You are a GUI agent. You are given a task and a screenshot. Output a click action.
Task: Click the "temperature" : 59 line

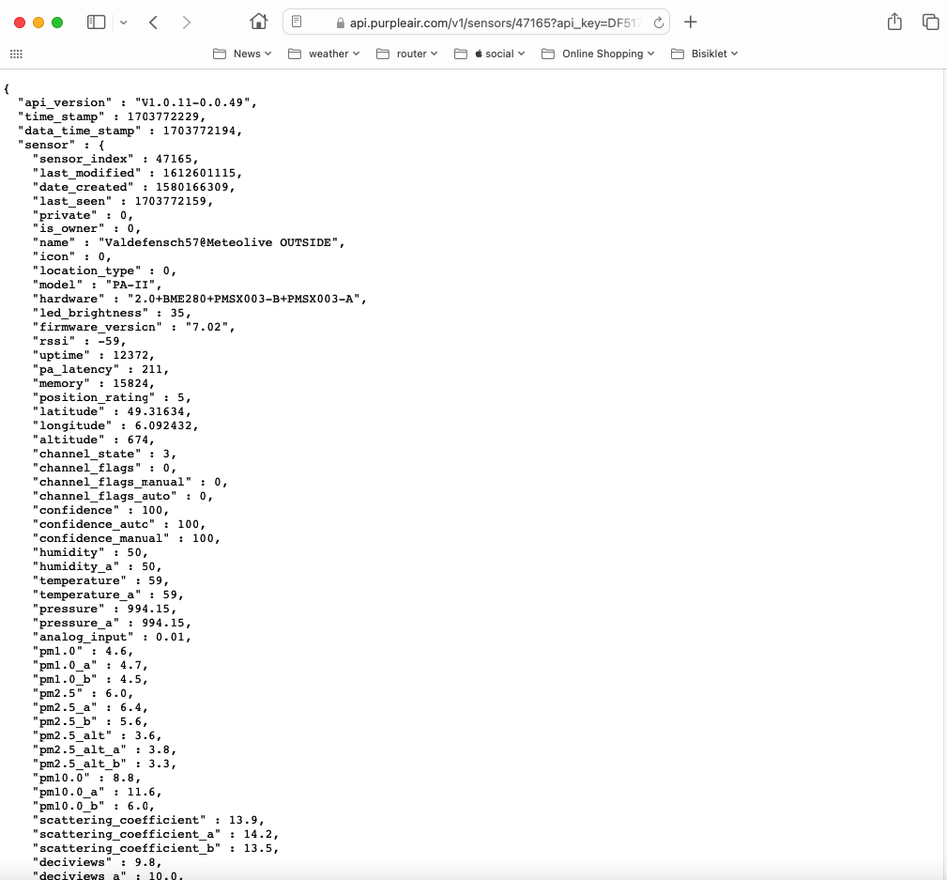tap(100, 580)
